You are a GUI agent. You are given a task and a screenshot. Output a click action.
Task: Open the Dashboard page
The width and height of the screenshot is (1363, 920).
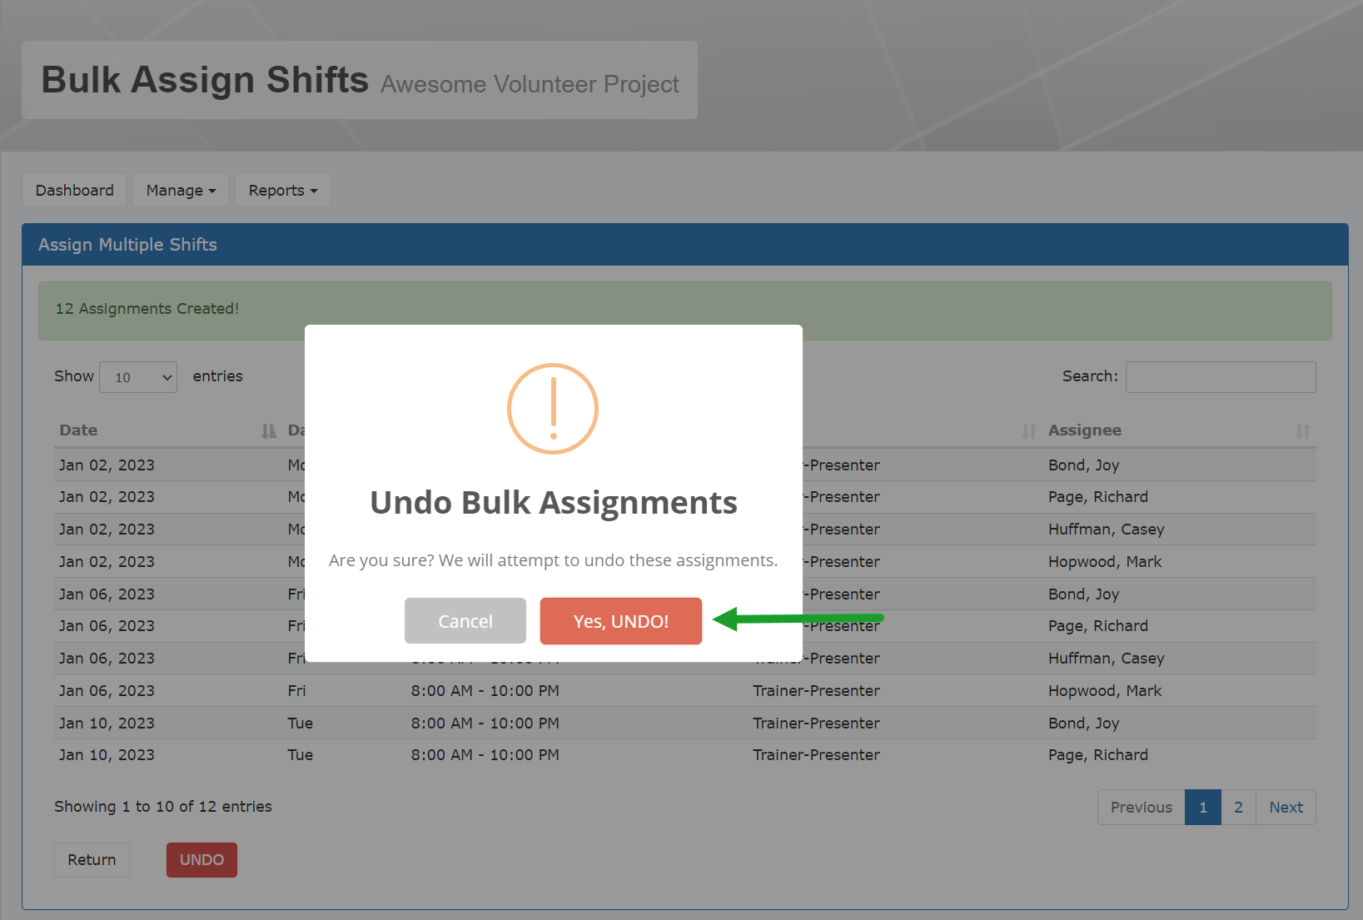click(74, 190)
